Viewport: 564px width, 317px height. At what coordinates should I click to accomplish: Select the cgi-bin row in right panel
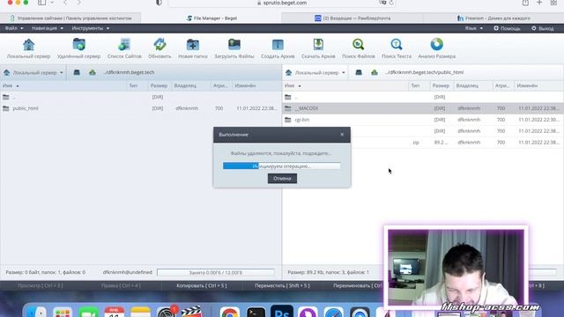[x=423, y=120]
